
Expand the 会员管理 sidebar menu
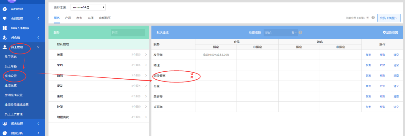click(x=38, y=18)
